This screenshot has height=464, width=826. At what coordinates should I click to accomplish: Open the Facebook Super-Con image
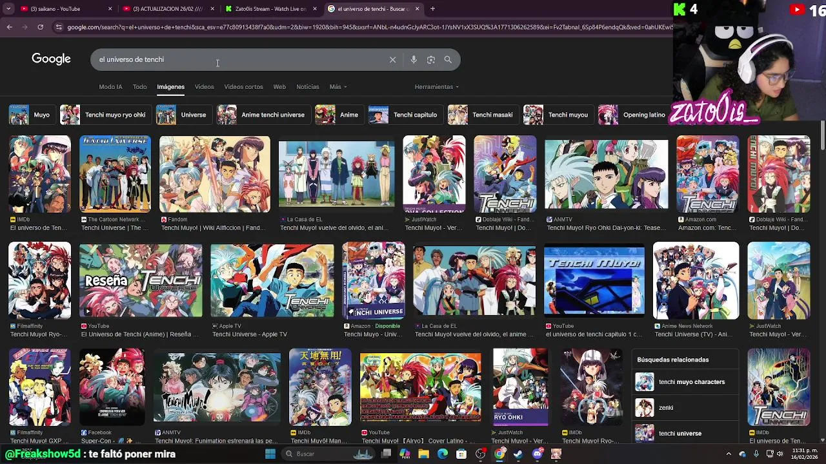click(112, 387)
